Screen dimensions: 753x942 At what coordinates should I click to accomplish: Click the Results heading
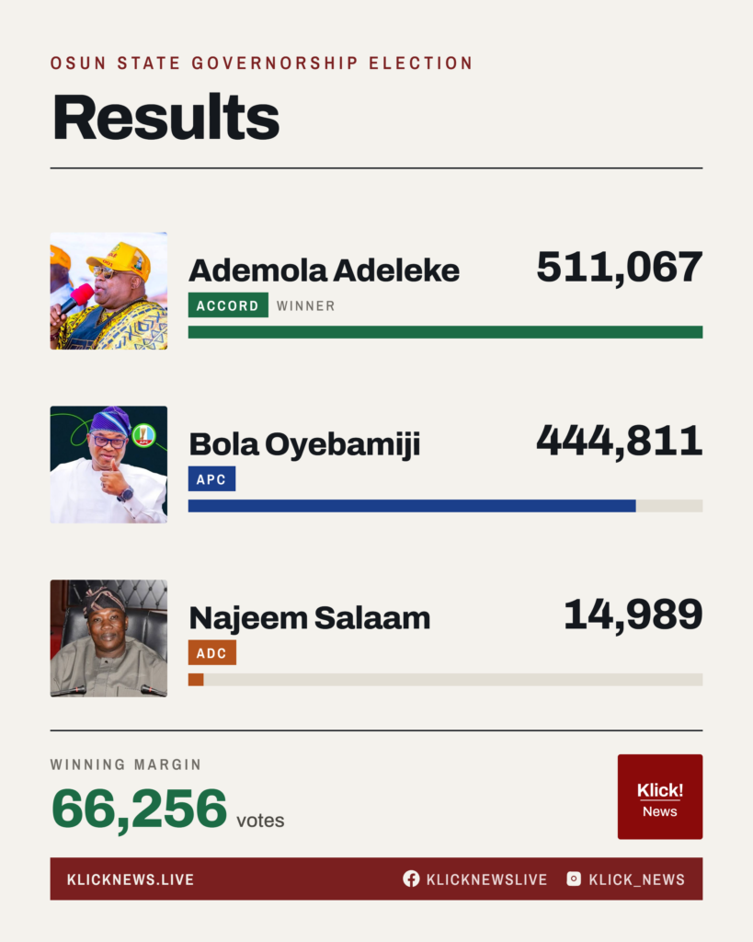tap(165, 117)
